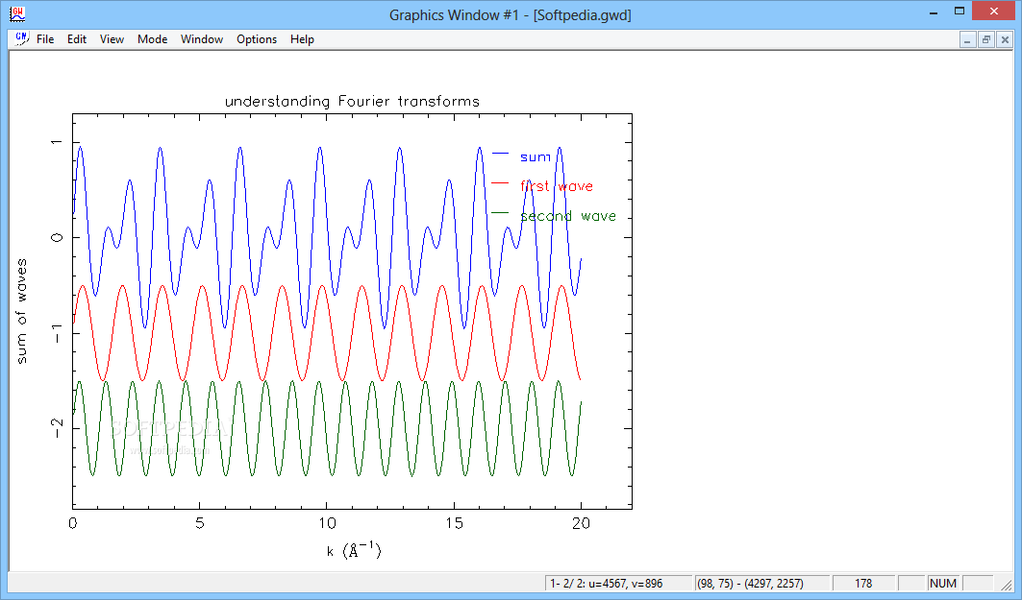
Task: Click the blue line sample in legend
Action: point(500,154)
